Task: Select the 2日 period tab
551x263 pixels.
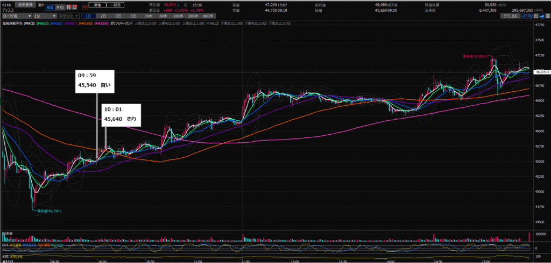Action: 103,16
